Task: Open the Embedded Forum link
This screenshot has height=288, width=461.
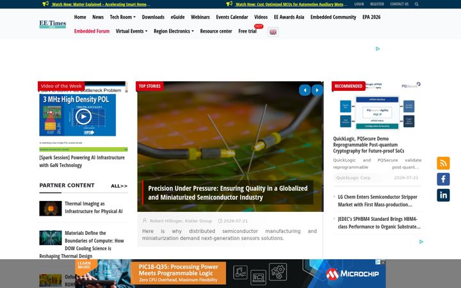Action: click(x=92, y=31)
